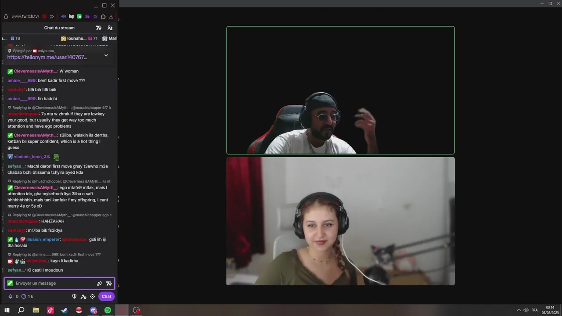Click username vladimir_lenin_23 in chat

(x=32, y=157)
